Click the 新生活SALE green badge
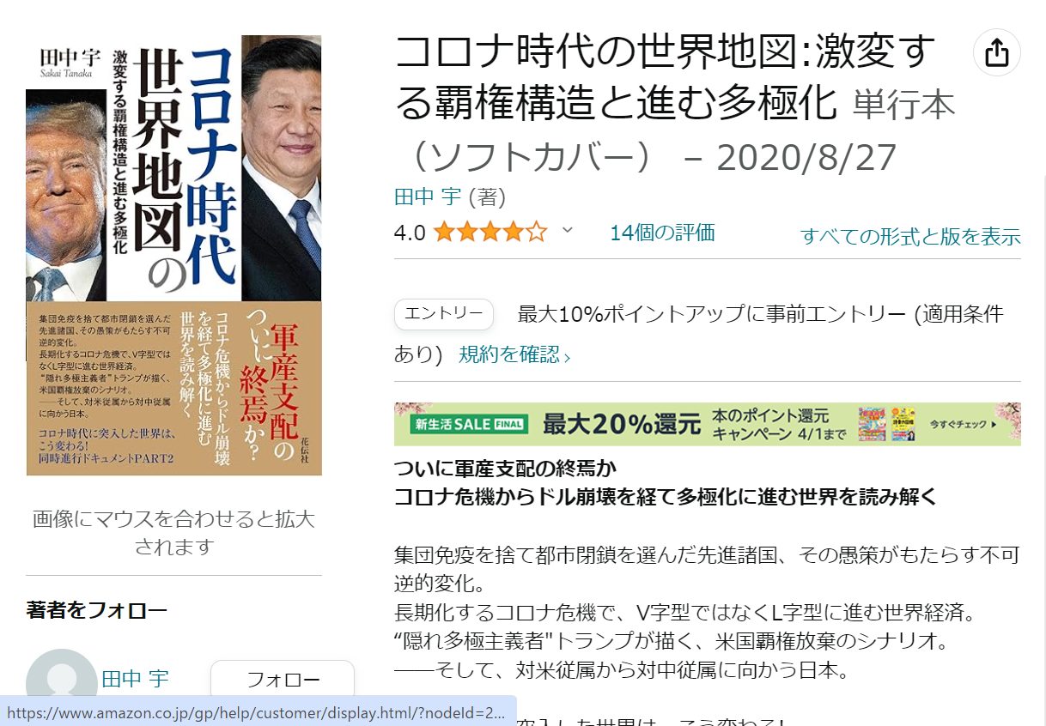The height and width of the screenshot is (726, 1046). coord(468,424)
